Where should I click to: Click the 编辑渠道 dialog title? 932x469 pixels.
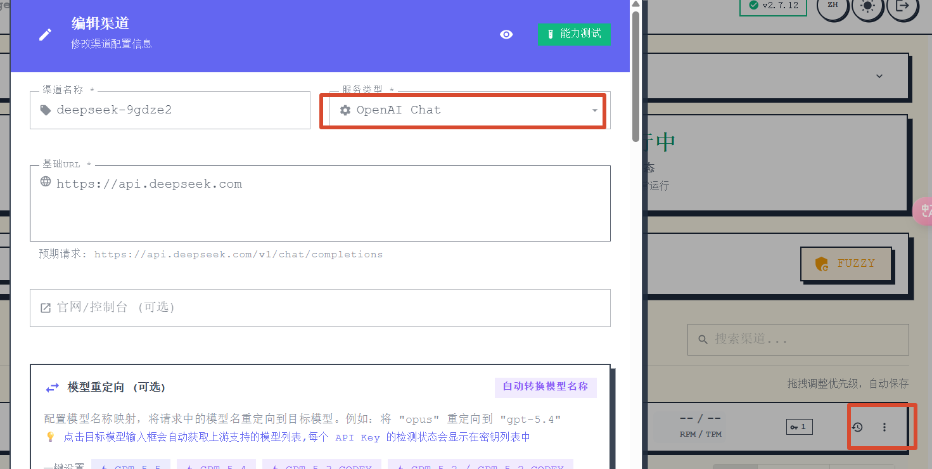tap(100, 24)
